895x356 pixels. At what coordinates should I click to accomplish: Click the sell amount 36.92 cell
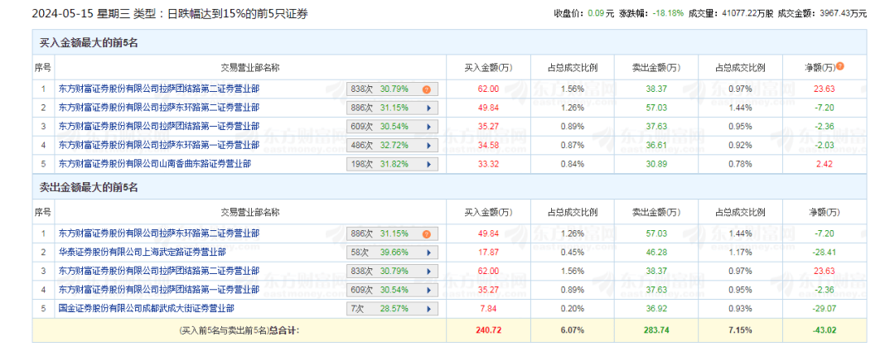tap(656, 309)
